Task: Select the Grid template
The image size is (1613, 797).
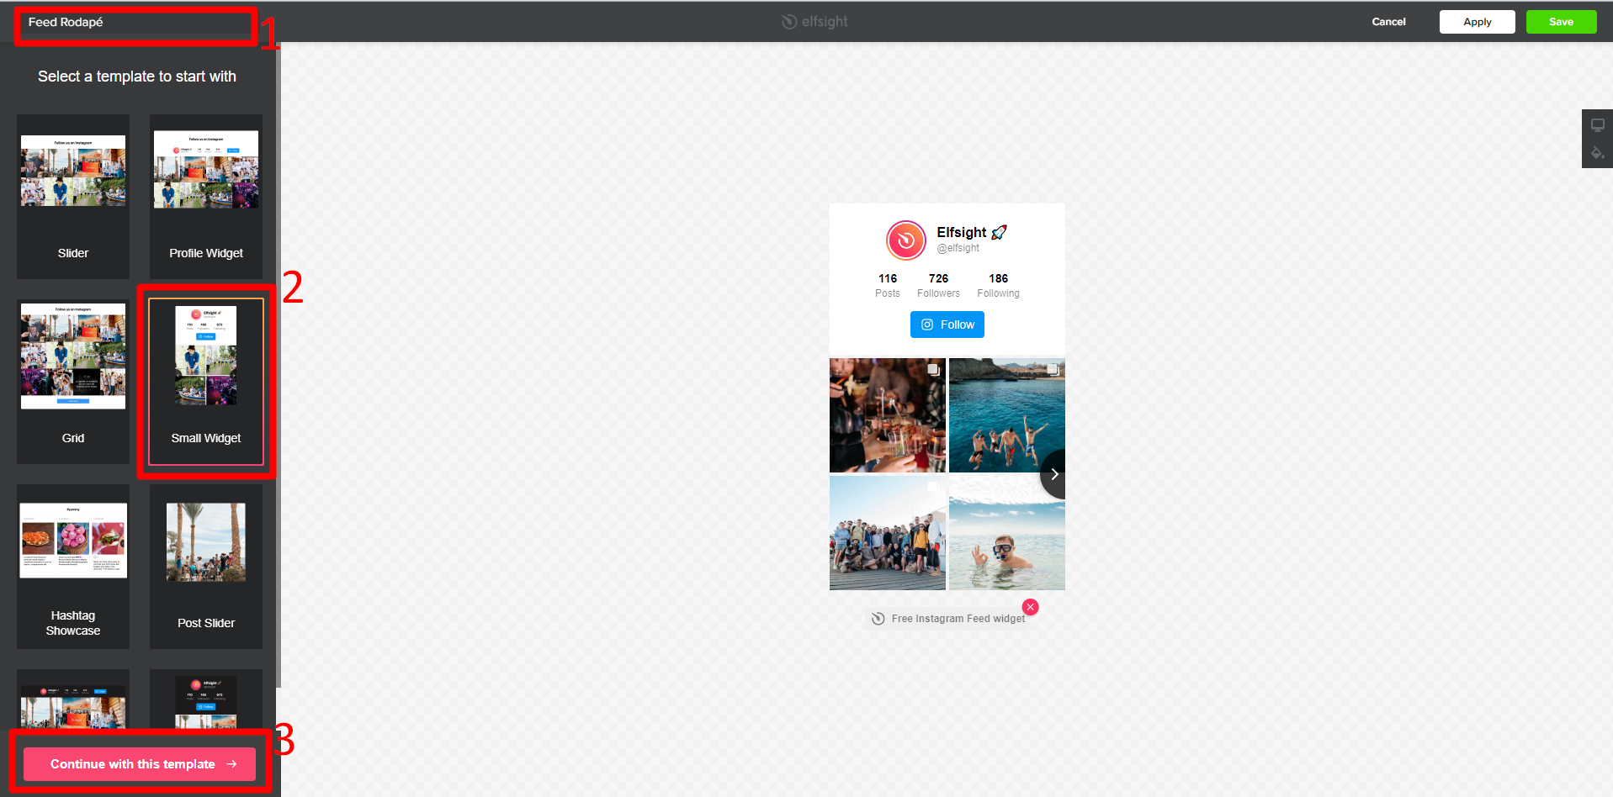Action: pos(73,382)
